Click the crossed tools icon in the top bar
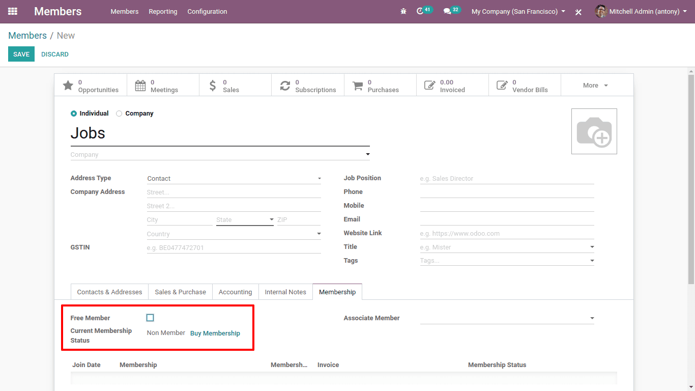The width and height of the screenshot is (695, 391). point(578,12)
